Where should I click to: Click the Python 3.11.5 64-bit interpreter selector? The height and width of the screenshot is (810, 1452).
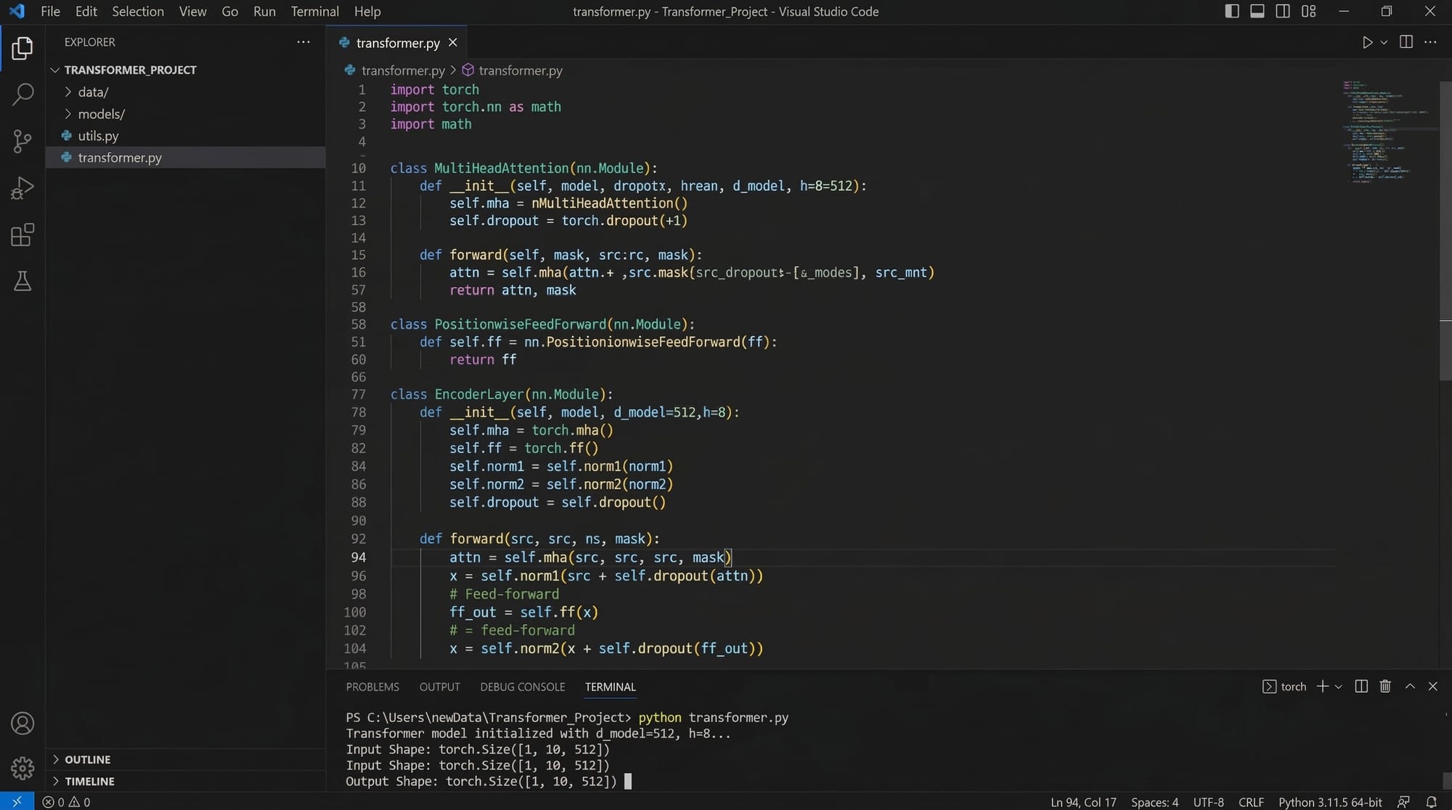[x=1330, y=802]
